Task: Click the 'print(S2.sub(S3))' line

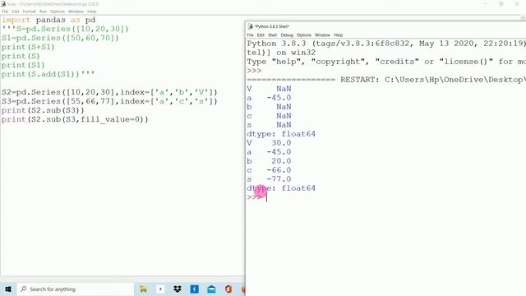Action: pos(43,110)
